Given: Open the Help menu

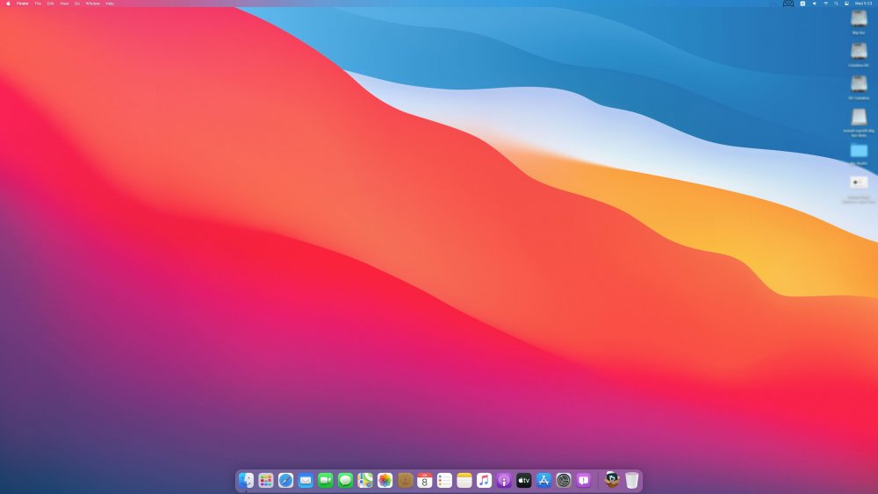Looking at the screenshot, I should (110, 4).
